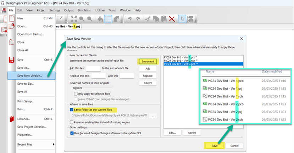This screenshot has height=153, width=294.
Task: Click the red floppy Save icon
Action: (x=12, y=60)
